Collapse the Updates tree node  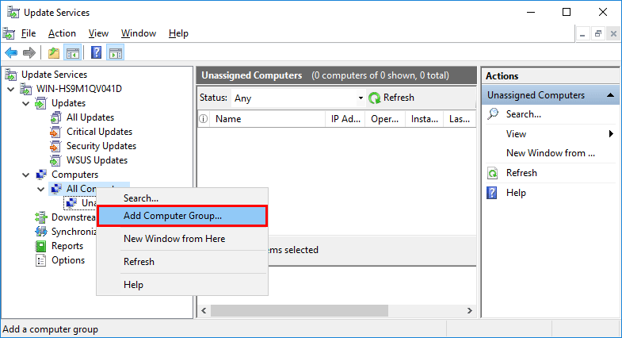[26, 103]
